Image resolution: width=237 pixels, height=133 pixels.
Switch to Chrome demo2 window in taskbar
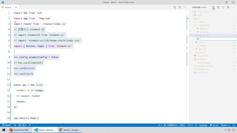coord(70,130)
